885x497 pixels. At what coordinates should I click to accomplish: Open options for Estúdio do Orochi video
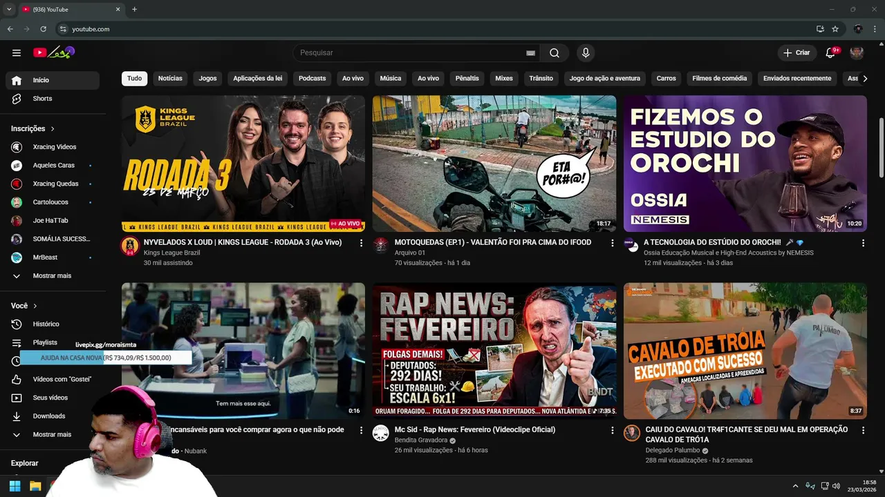click(863, 243)
